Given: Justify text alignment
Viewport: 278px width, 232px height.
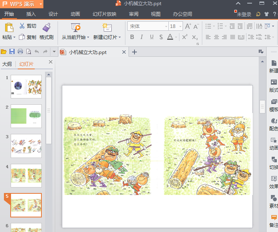Looking at the screenshot, I should pos(233,37).
